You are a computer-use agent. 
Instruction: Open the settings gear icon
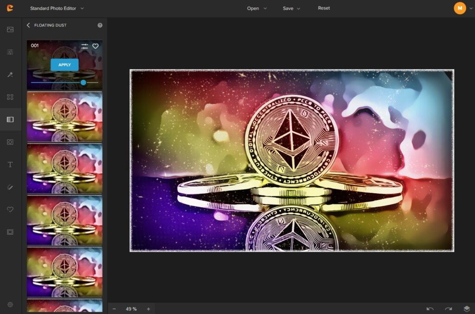(10, 304)
